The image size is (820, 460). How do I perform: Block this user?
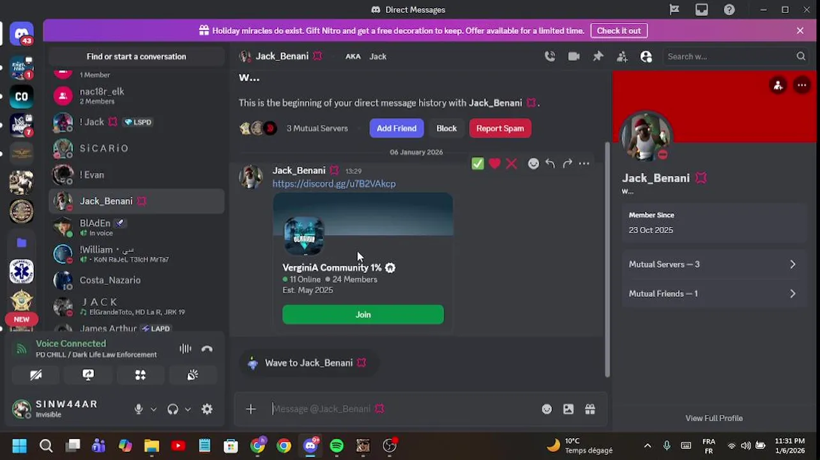[446, 128]
